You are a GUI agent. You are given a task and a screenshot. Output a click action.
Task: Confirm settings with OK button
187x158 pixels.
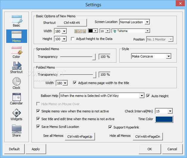[x=150, y=149]
